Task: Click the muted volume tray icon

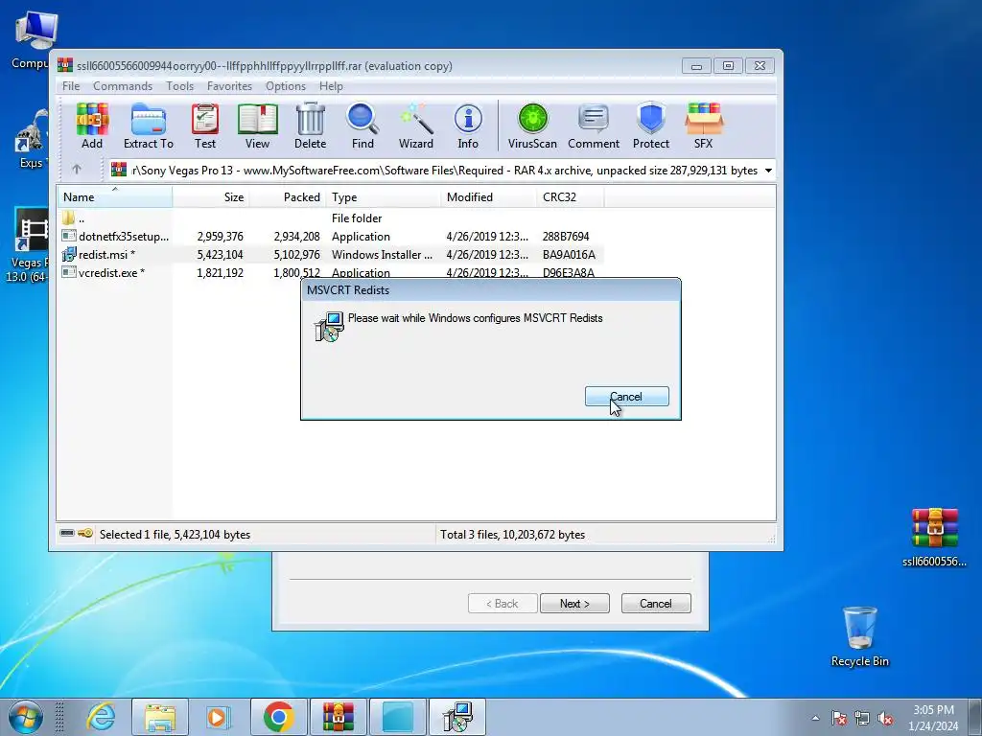Action: pos(885,718)
